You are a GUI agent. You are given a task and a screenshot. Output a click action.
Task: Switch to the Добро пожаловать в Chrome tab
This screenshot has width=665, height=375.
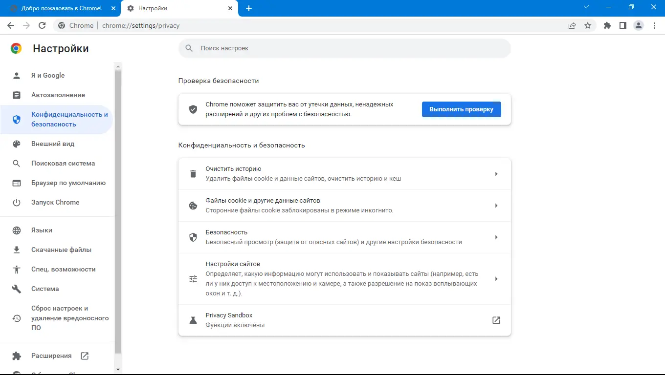(x=61, y=8)
